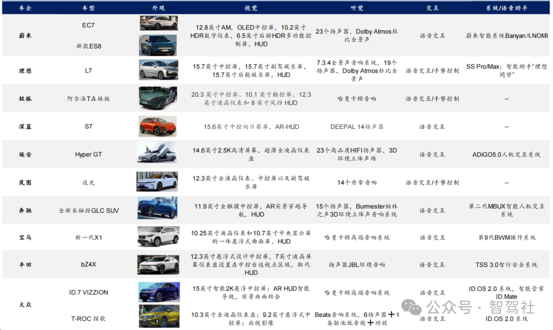Click the 全新长轴距GLC SUV model name
Screen dimensions: 553x330
click(89, 210)
